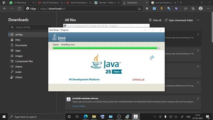The width and height of the screenshot is (213, 120).
Task: Open a new browser tab with plus
Action: click(181, 3)
